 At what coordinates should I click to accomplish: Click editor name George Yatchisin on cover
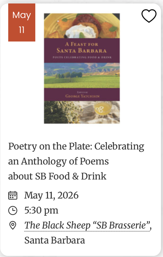82,96
